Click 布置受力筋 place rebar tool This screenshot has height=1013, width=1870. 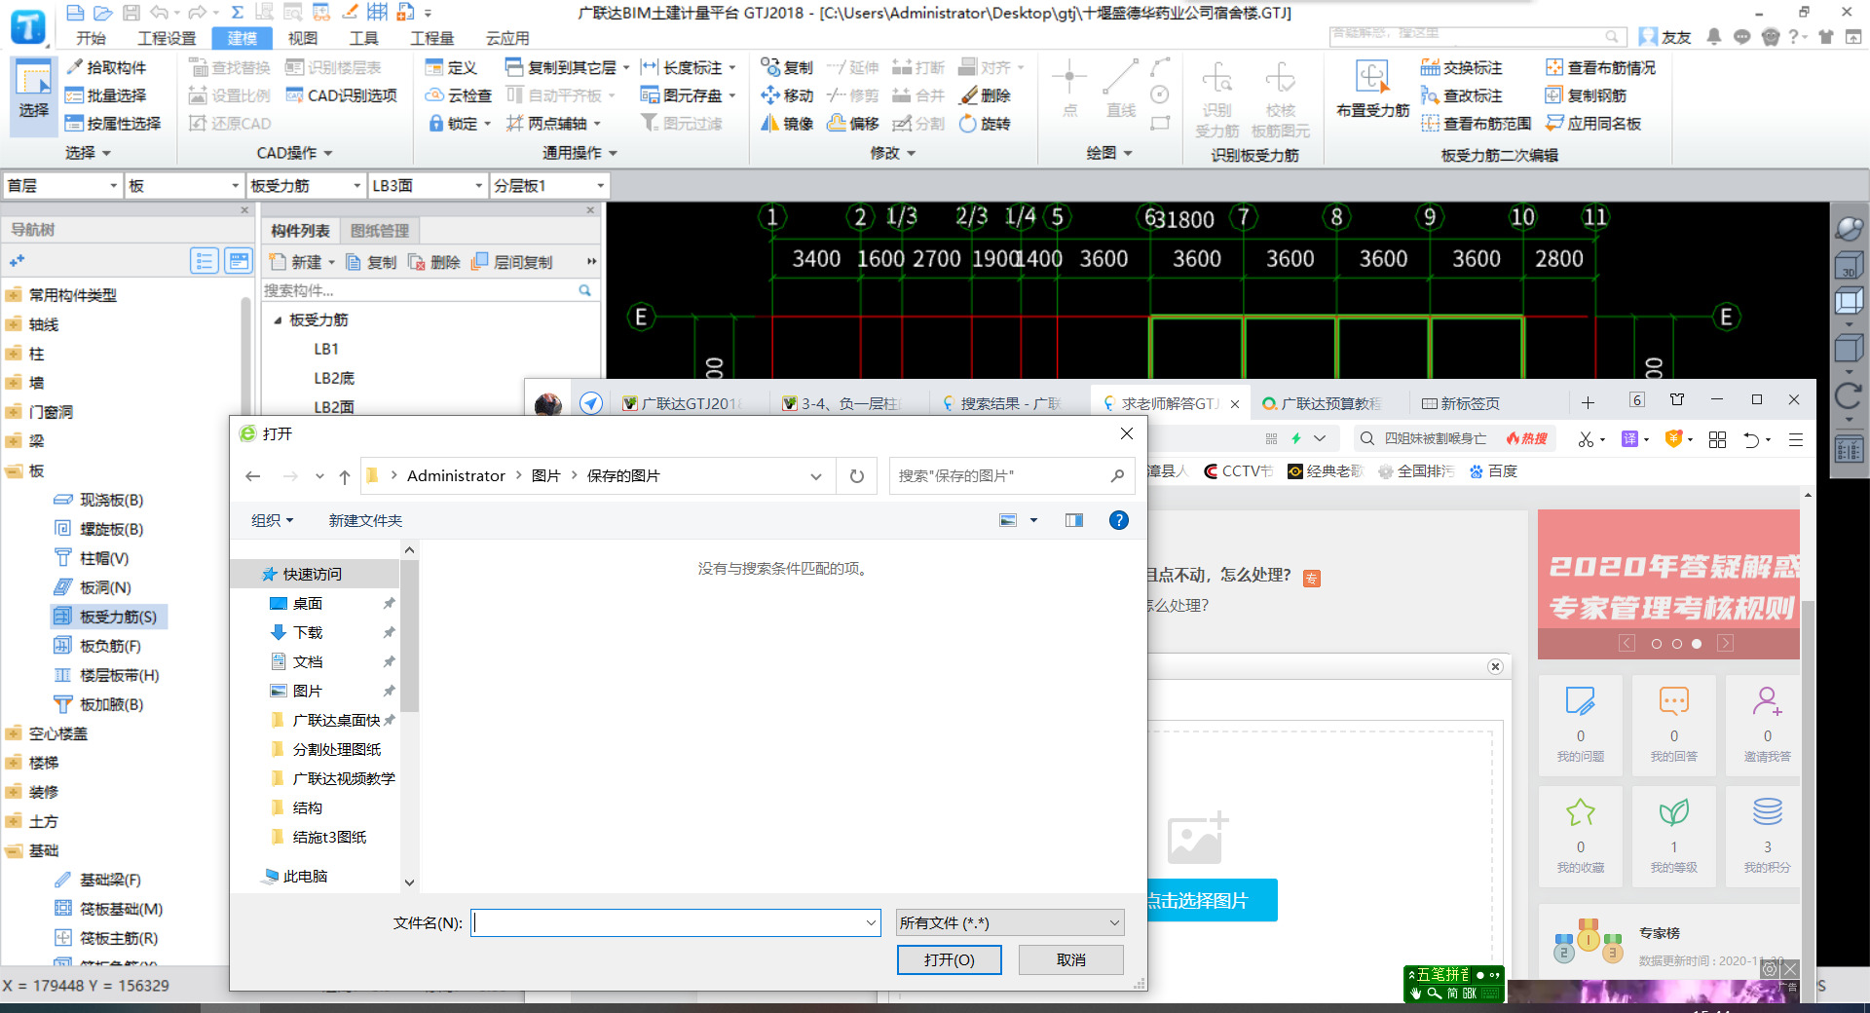[1372, 90]
